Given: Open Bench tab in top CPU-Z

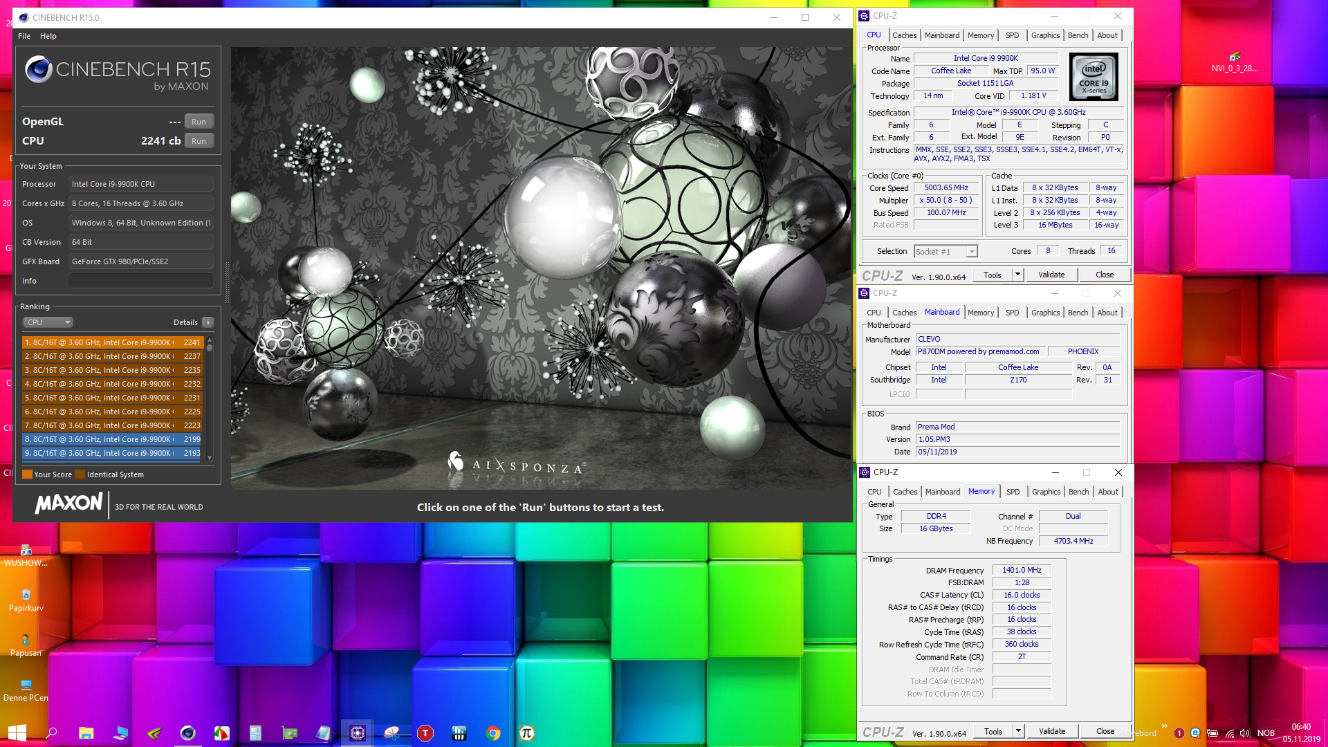Looking at the screenshot, I should [1078, 35].
